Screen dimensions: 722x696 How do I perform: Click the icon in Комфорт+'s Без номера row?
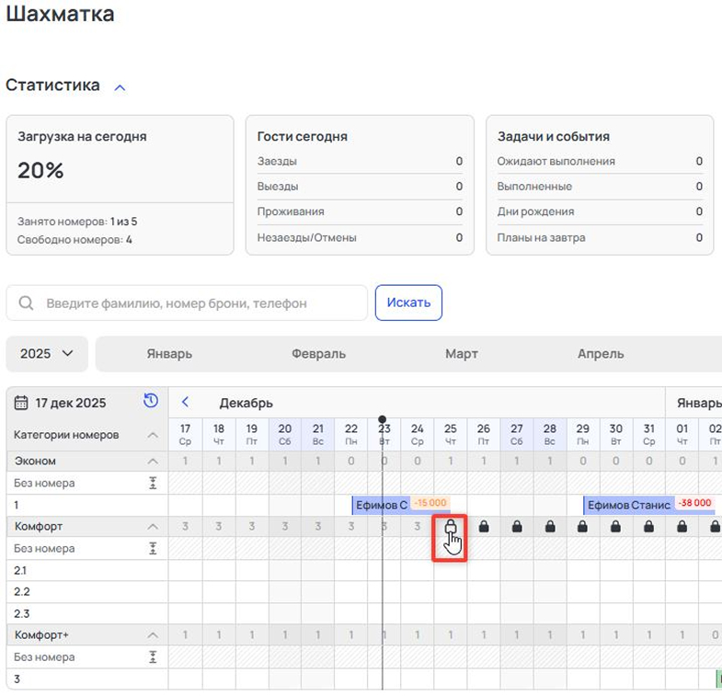[154, 657]
